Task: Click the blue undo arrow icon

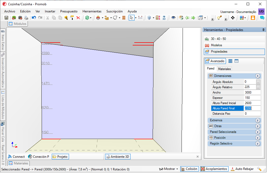Action: point(34,18)
